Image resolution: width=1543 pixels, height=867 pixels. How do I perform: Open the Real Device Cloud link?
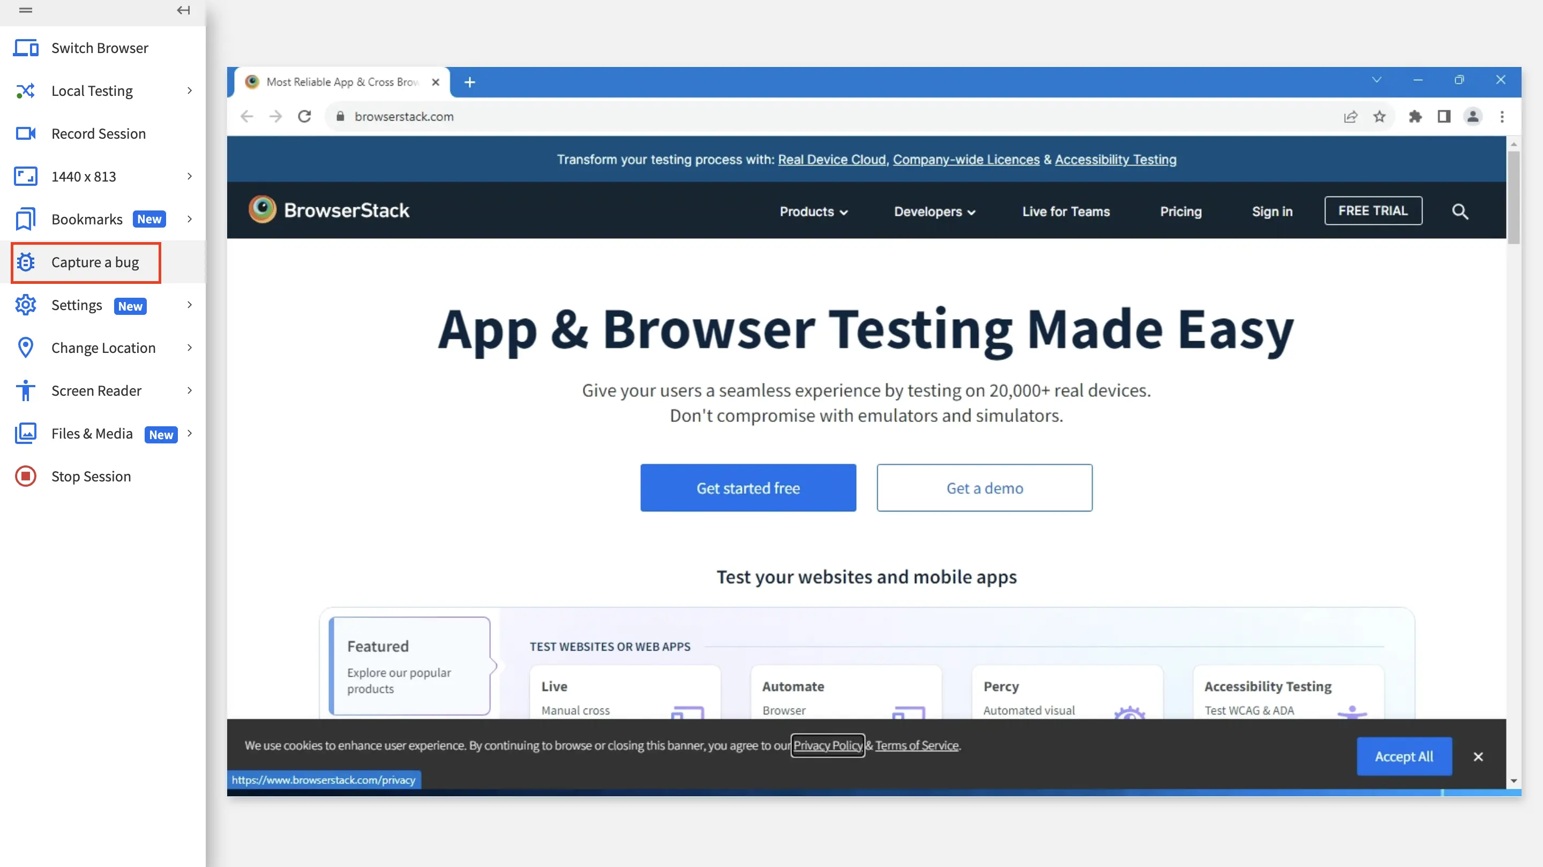pos(832,160)
